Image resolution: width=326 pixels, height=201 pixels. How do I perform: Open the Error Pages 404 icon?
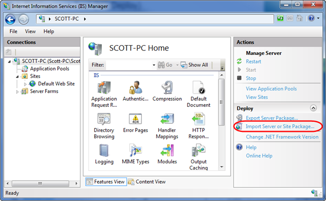135,119
